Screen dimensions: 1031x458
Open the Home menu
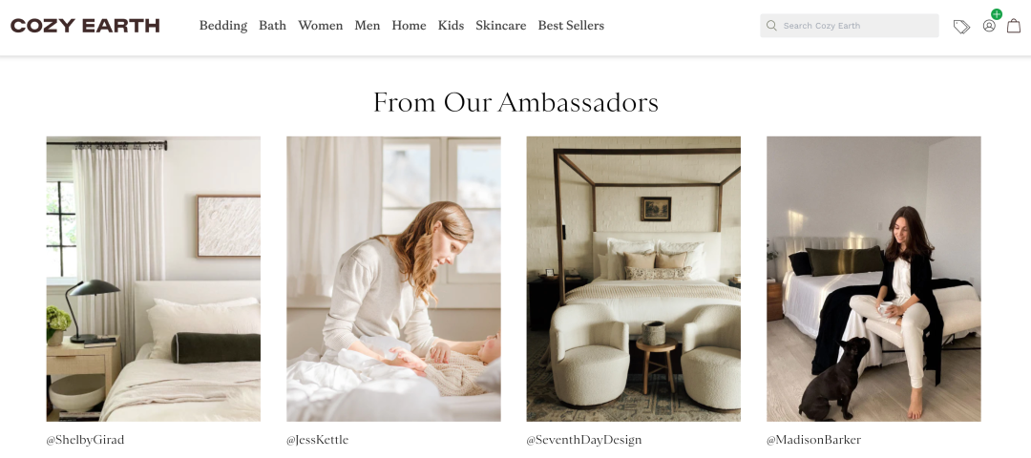(409, 26)
